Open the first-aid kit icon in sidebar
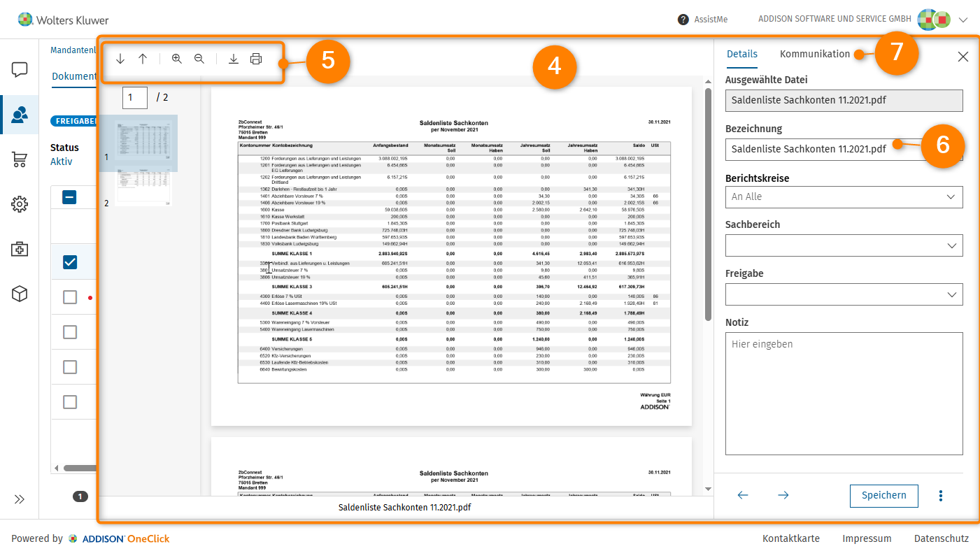The height and width of the screenshot is (558, 980). point(20,249)
